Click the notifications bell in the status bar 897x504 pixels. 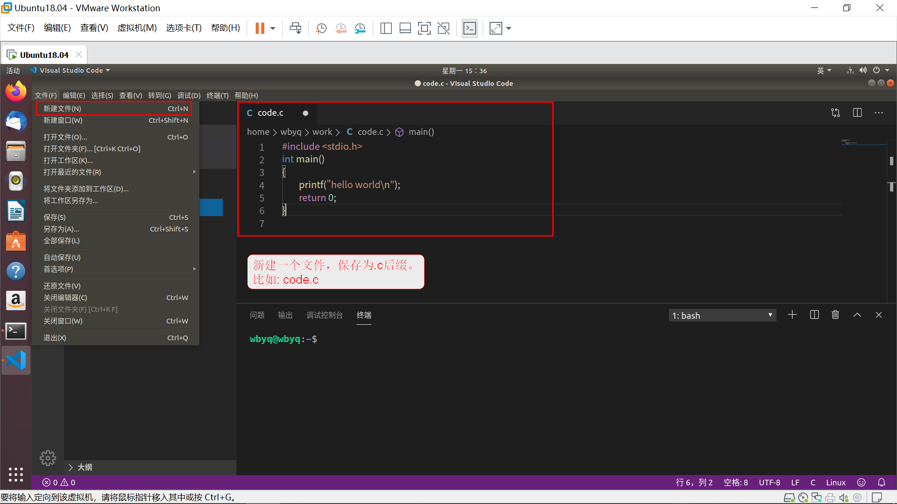click(881, 483)
